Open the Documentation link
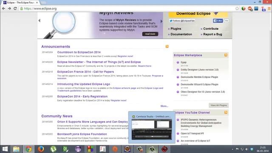Viewport: 272px width, 153px height. 181,34
